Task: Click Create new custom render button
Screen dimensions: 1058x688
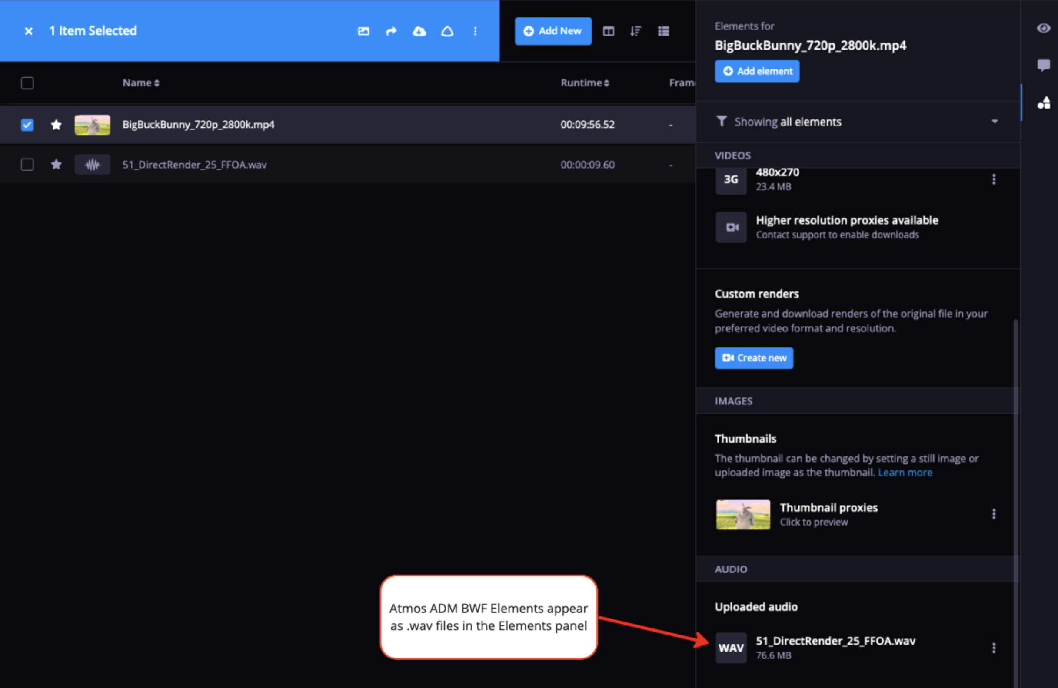Action: tap(754, 358)
